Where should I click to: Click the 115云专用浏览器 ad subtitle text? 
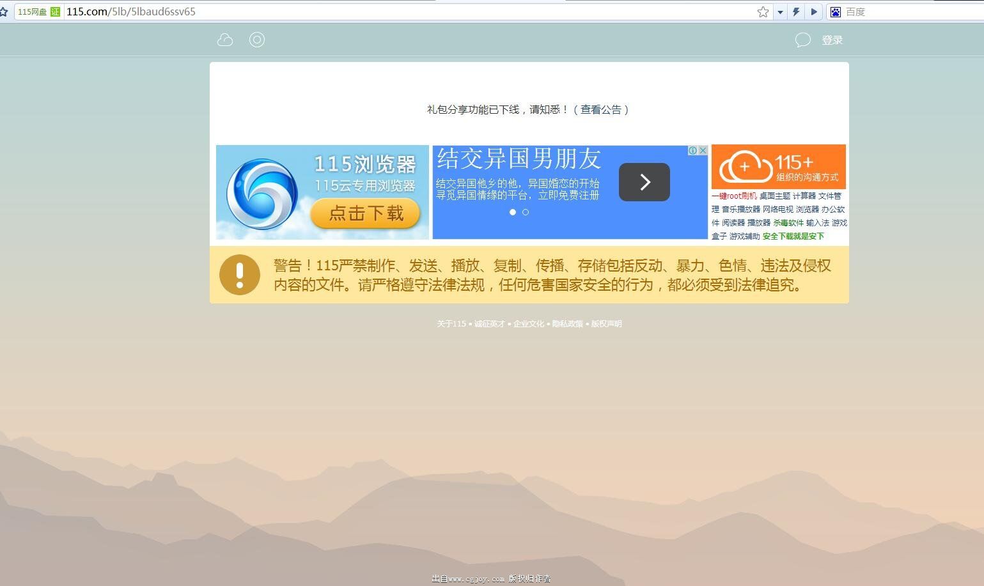[x=365, y=186]
